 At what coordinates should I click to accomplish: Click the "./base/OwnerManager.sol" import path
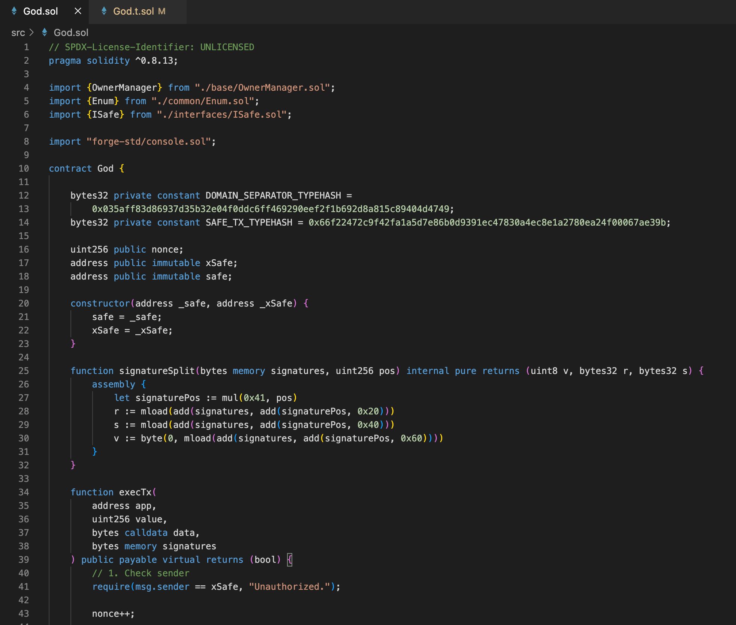point(262,88)
